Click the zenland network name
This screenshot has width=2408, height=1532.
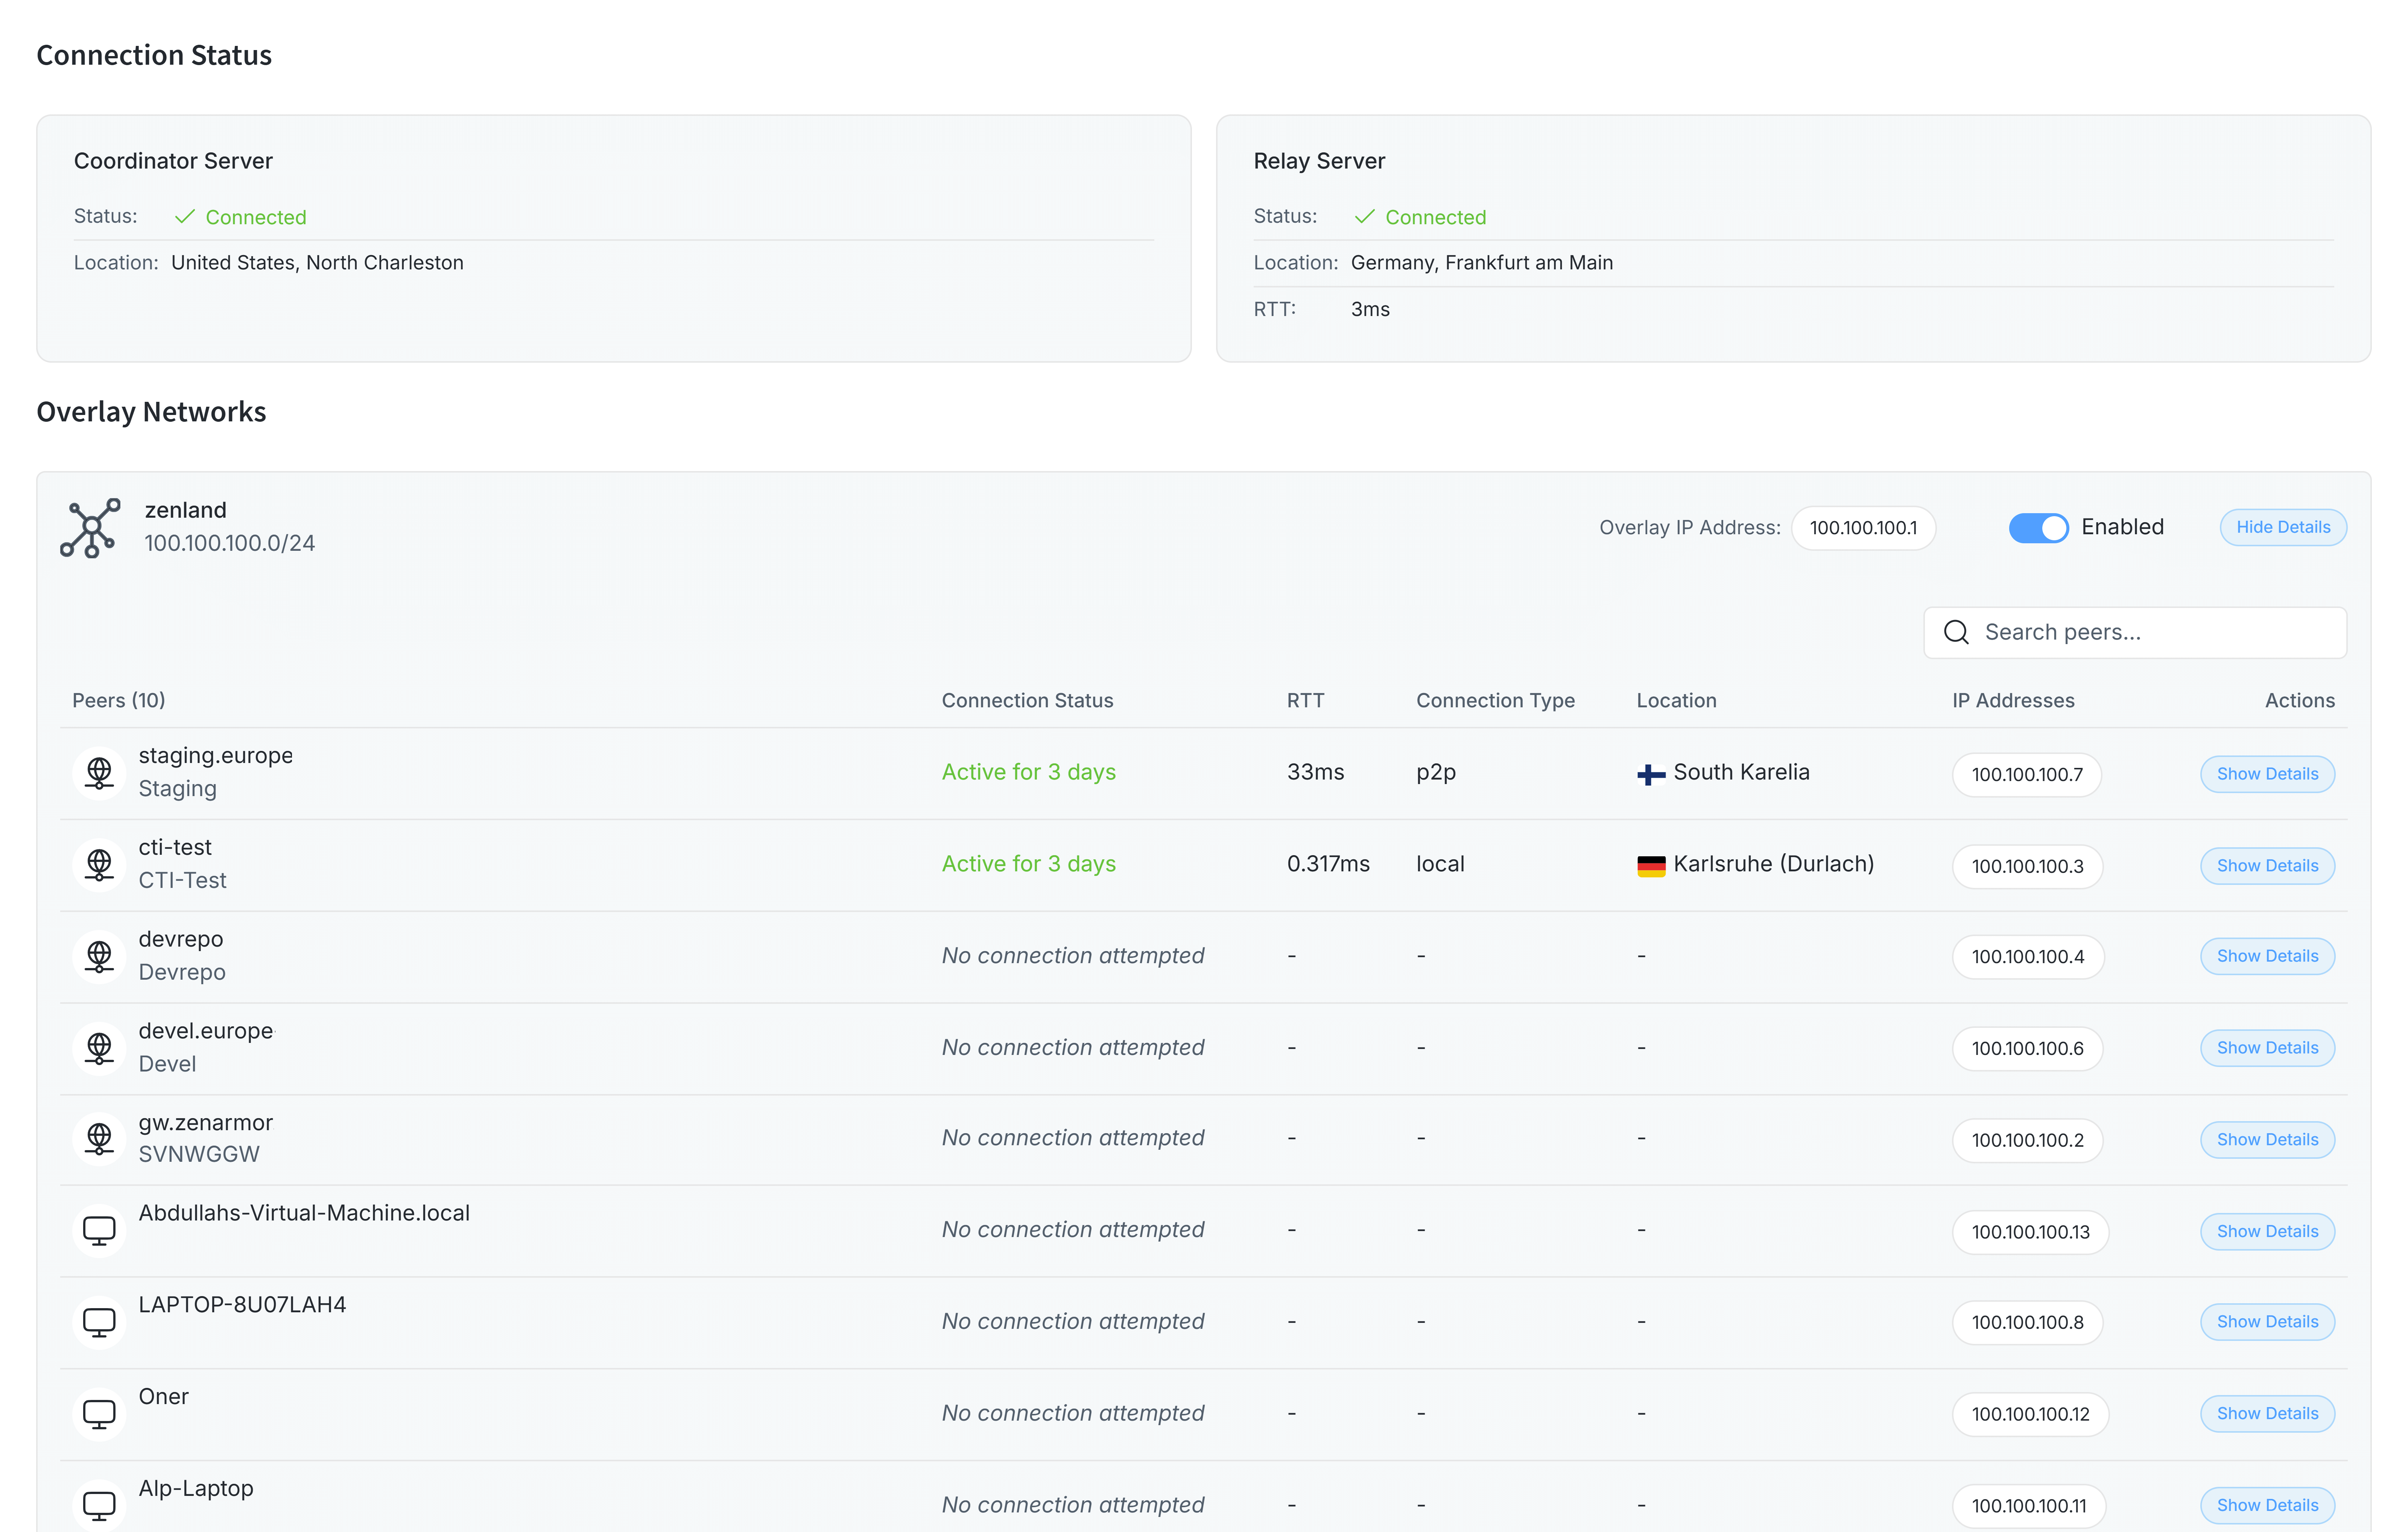tap(185, 510)
